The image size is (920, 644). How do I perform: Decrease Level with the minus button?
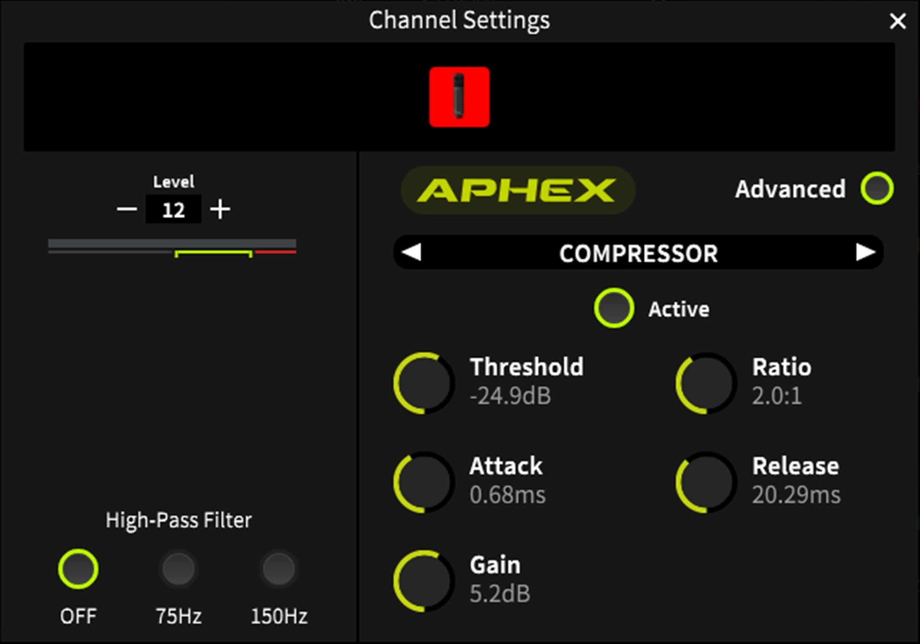(127, 209)
